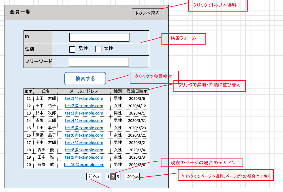
Task: Click the 会員一覧 header title
Action: (20, 12)
